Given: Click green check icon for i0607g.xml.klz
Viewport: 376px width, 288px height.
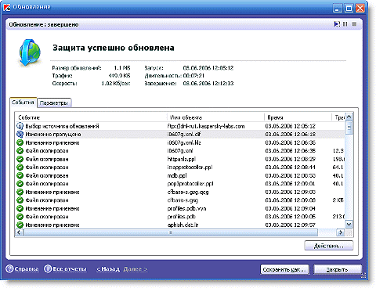Looking at the screenshot, I should [20, 142].
